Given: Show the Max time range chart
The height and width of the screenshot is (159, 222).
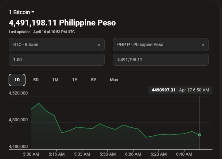Looking at the screenshot, I should point(114,80).
